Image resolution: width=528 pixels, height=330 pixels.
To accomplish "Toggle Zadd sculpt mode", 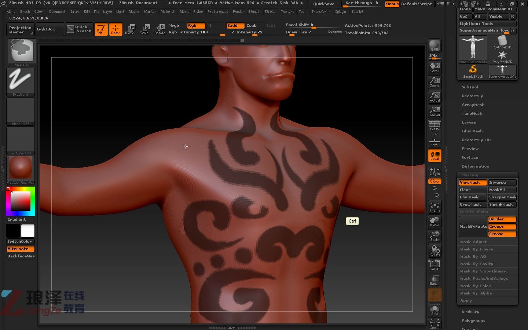I will coord(235,26).
